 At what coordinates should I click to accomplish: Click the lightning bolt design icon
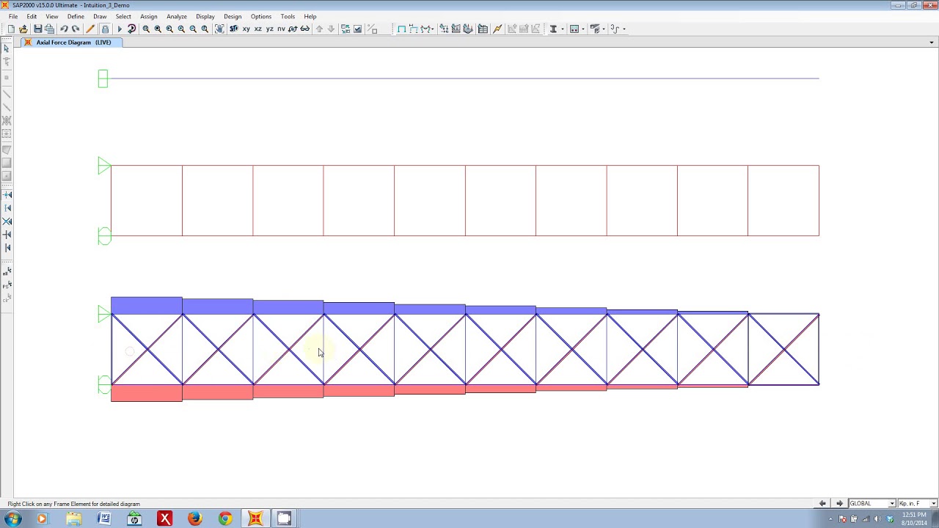pos(497,29)
